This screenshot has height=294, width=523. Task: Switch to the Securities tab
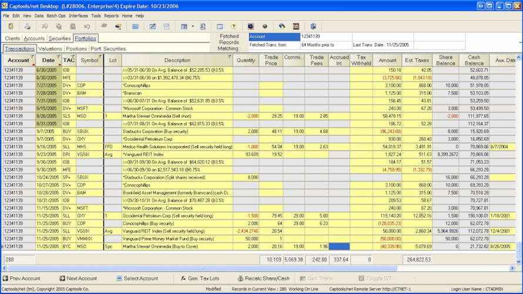pos(60,38)
